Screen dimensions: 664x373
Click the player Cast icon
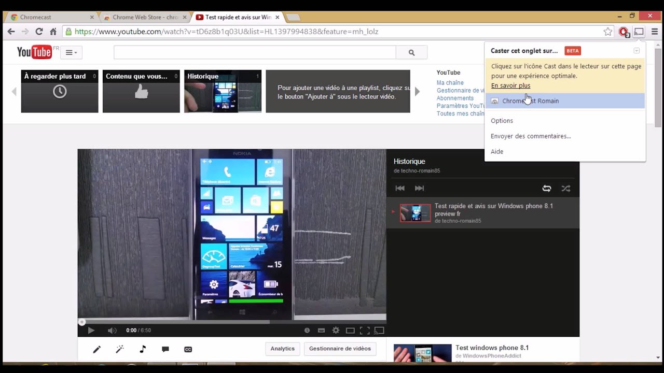click(x=379, y=330)
